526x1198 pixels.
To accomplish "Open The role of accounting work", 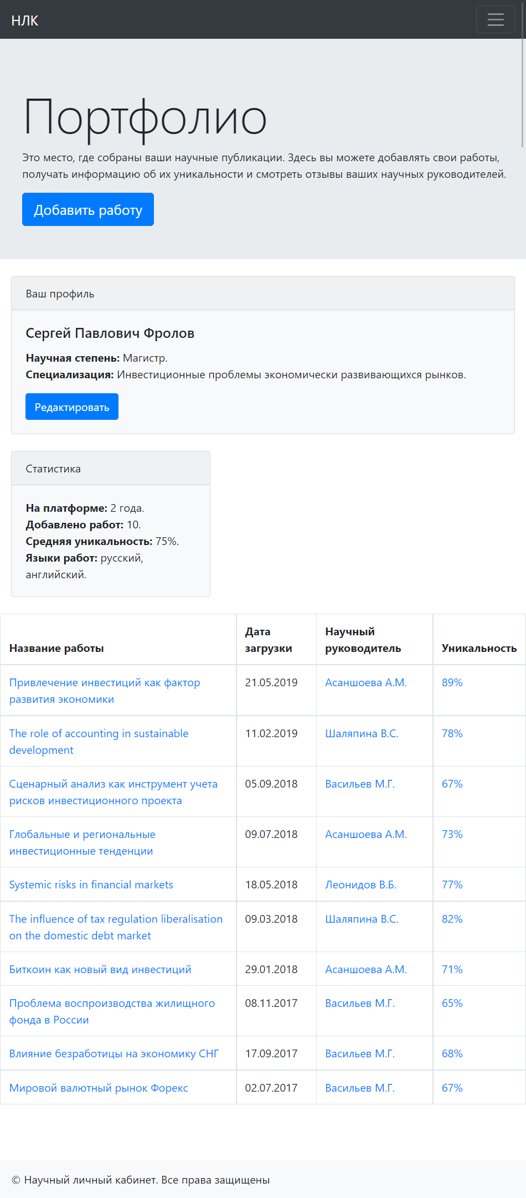I will coord(99,742).
